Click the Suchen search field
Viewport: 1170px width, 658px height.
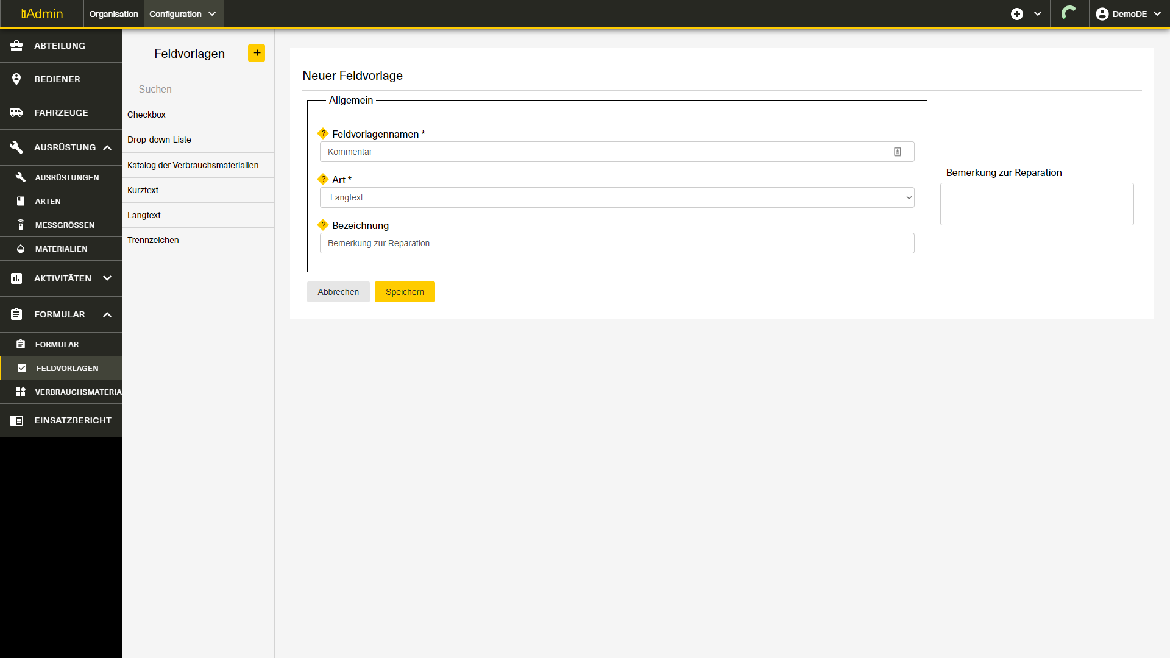tap(198, 89)
